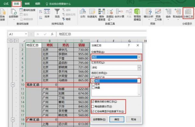195x127 pixels.
Task: Run 快速填充 flash fill
Action: (x=92, y=13)
